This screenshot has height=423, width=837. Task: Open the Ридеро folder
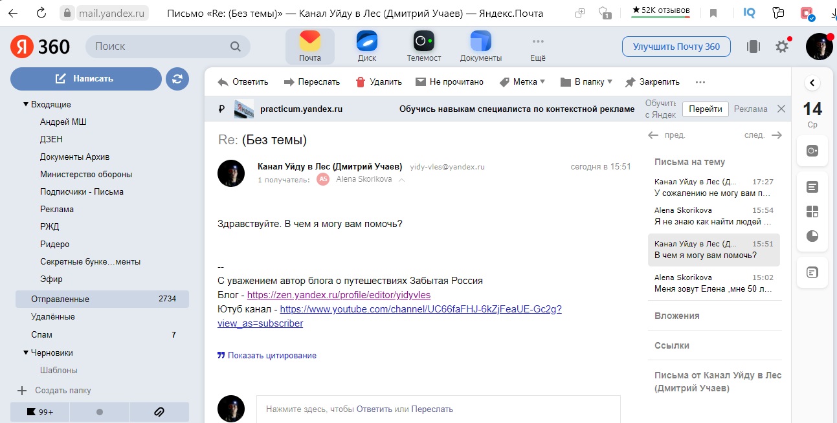[54, 244]
